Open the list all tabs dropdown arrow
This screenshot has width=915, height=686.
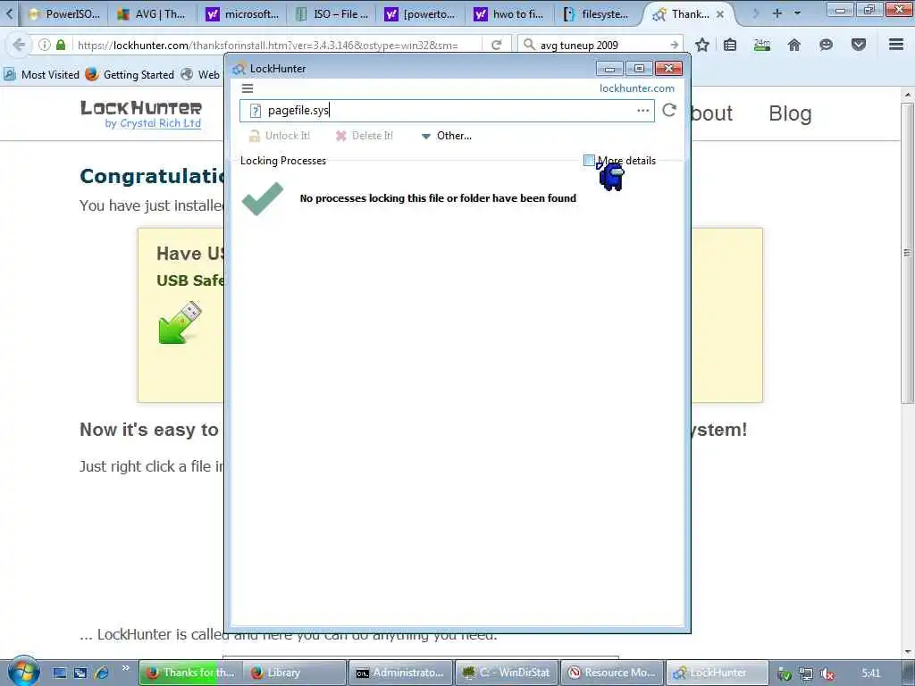tap(798, 13)
